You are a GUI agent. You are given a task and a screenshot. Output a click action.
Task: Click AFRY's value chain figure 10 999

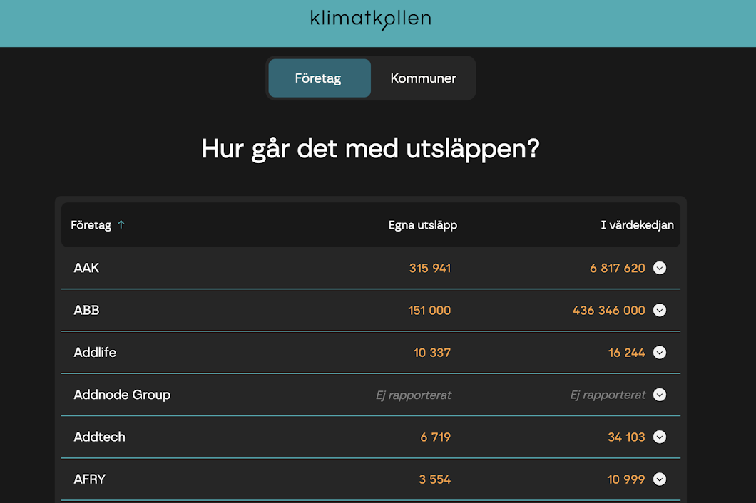[625, 479]
